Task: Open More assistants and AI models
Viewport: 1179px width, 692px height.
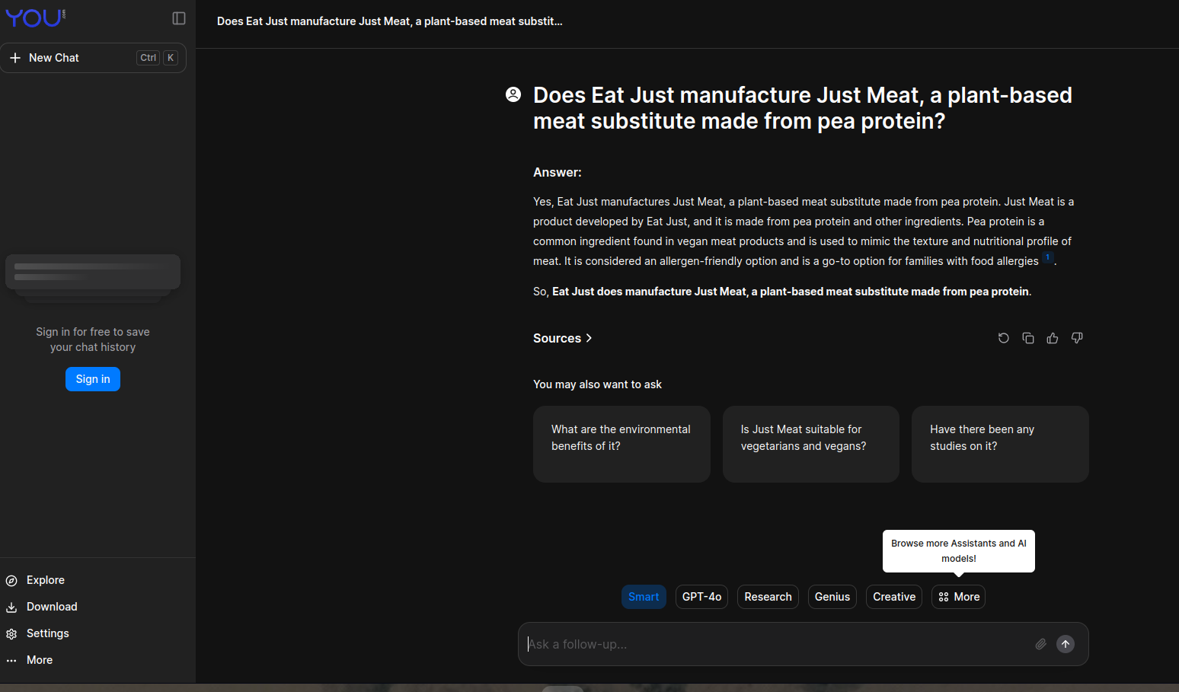Action: (958, 597)
